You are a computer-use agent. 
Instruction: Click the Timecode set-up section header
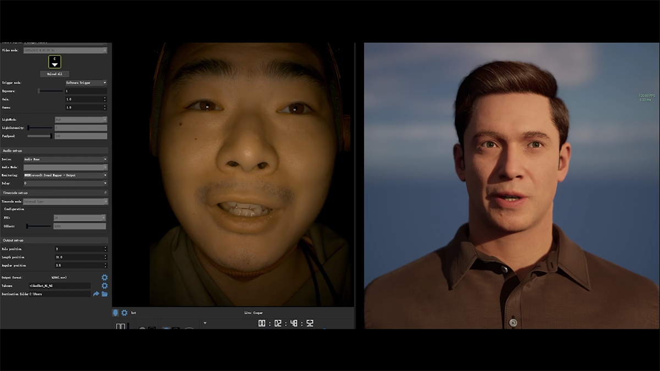55,193
